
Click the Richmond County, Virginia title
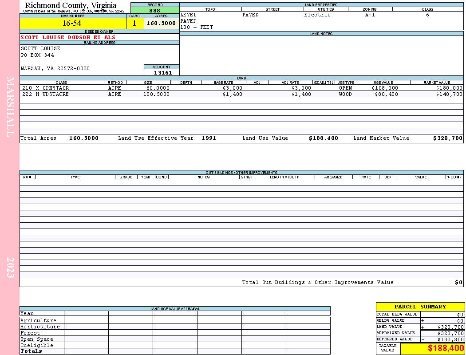click(x=71, y=5)
